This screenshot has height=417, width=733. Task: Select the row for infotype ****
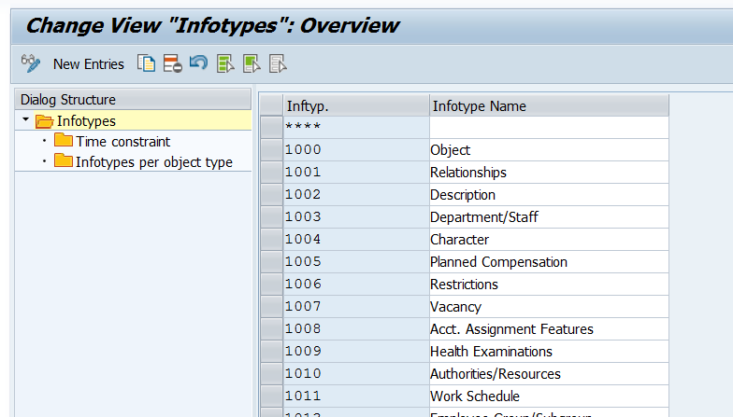coord(271,127)
